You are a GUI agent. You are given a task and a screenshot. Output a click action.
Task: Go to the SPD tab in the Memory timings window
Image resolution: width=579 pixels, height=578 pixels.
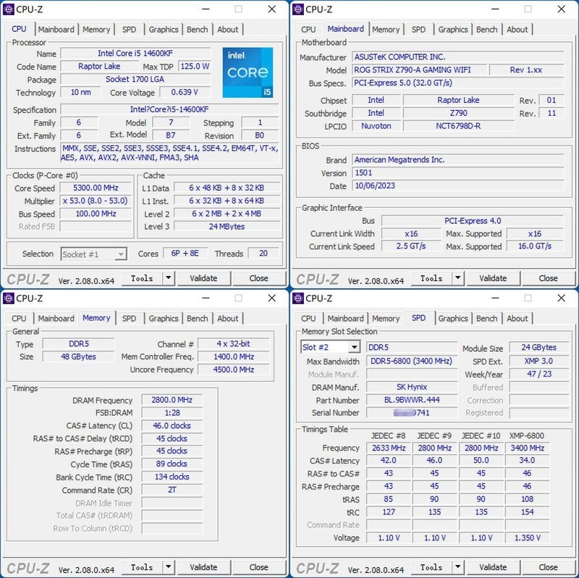click(x=129, y=319)
